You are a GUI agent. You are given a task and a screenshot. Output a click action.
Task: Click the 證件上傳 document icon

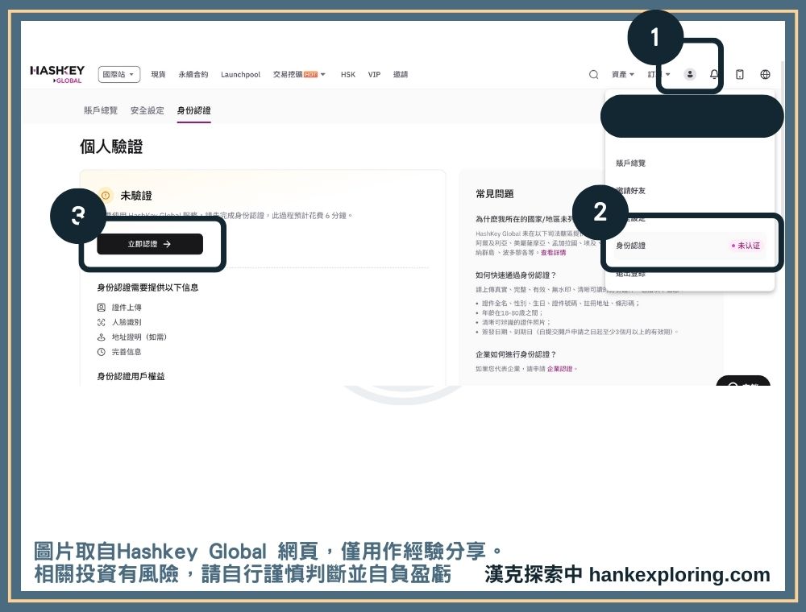tap(102, 308)
